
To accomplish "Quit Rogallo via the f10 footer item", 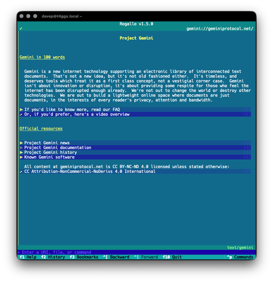I will pyautogui.click(x=172, y=257).
